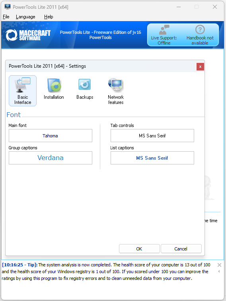
Task: Click the small arrow beside the tip
Action: coord(219,272)
